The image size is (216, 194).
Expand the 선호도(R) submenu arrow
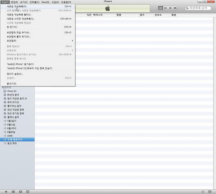72,50
